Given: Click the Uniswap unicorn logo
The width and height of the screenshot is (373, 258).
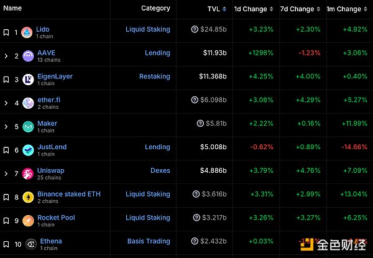Looking at the screenshot, I should [29, 173].
